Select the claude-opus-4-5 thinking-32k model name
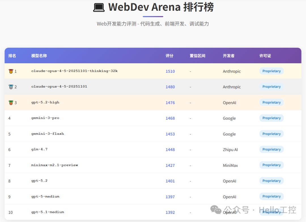306x222 pixels. (75, 71)
